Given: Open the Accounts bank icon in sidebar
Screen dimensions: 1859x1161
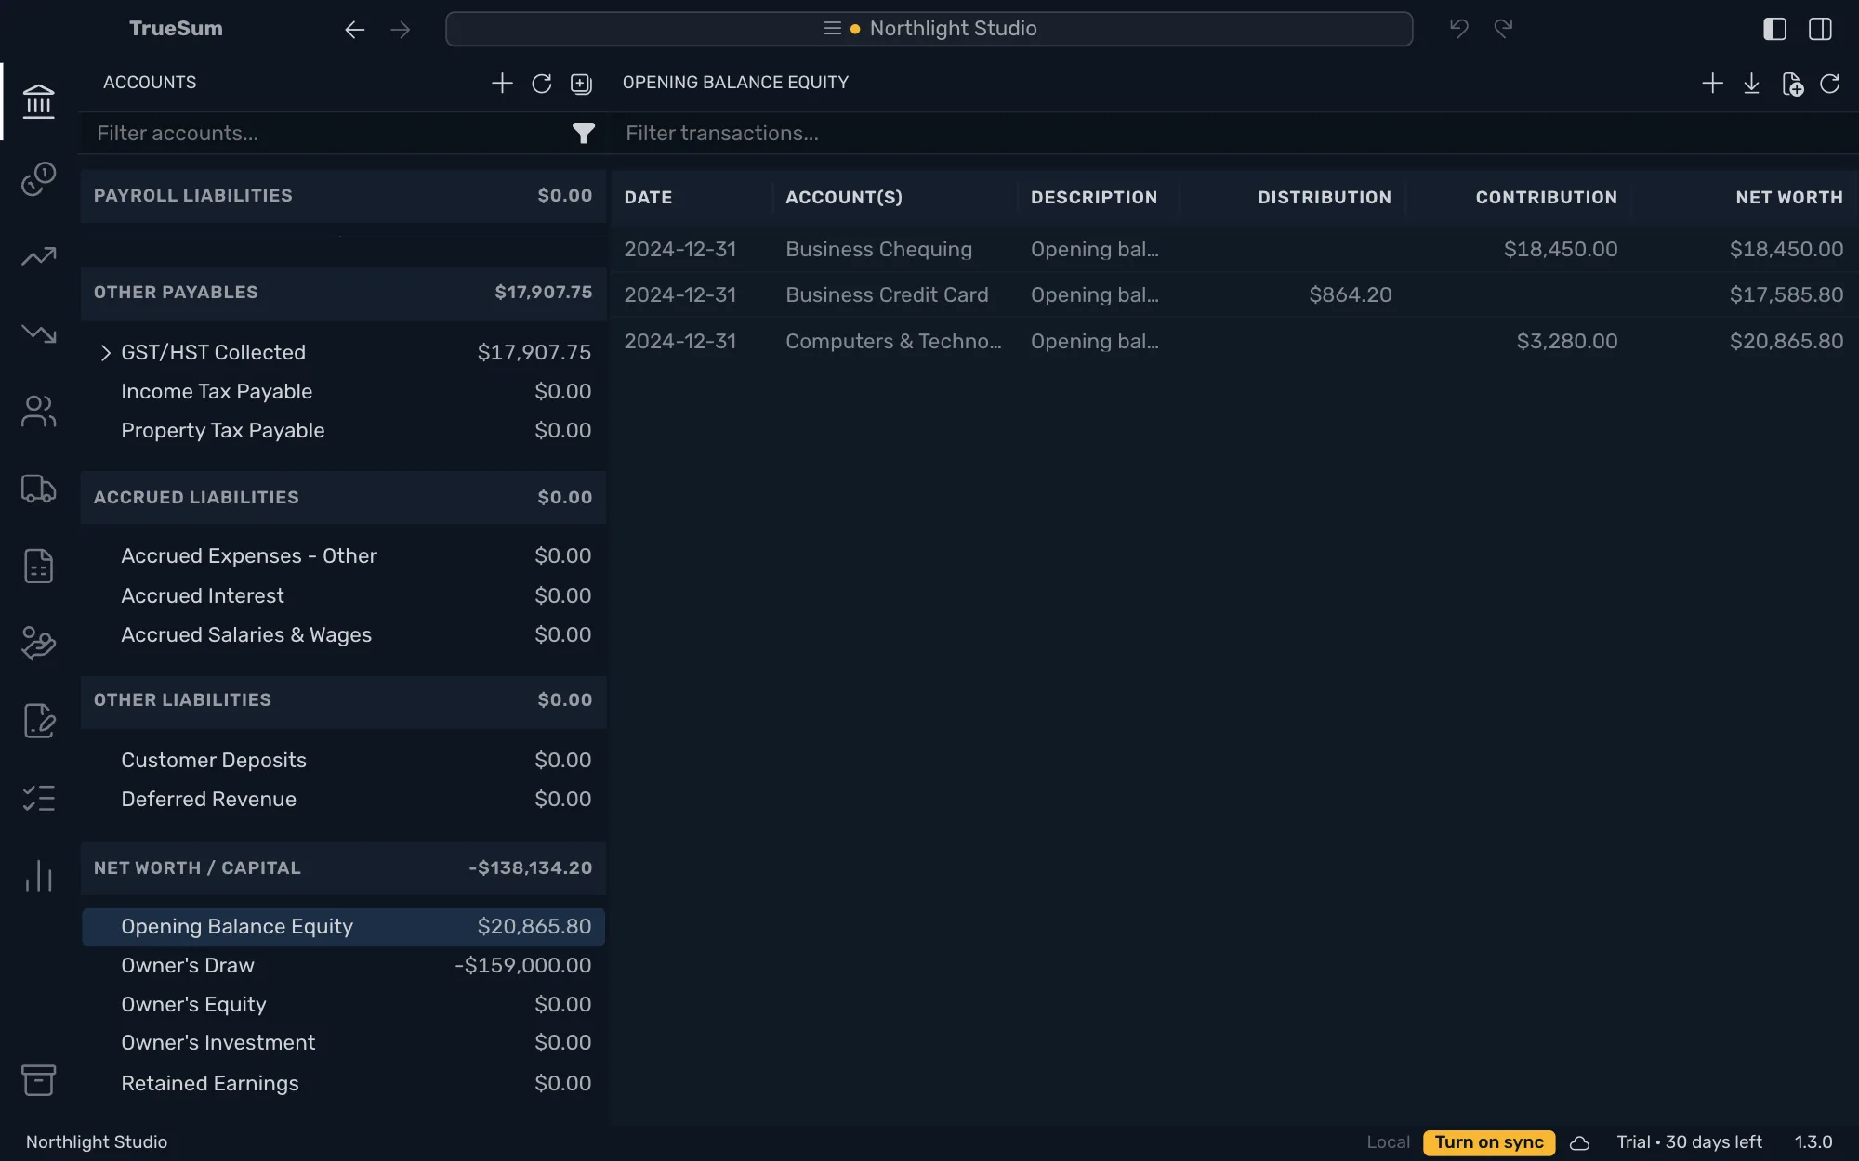Looking at the screenshot, I should (38, 101).
